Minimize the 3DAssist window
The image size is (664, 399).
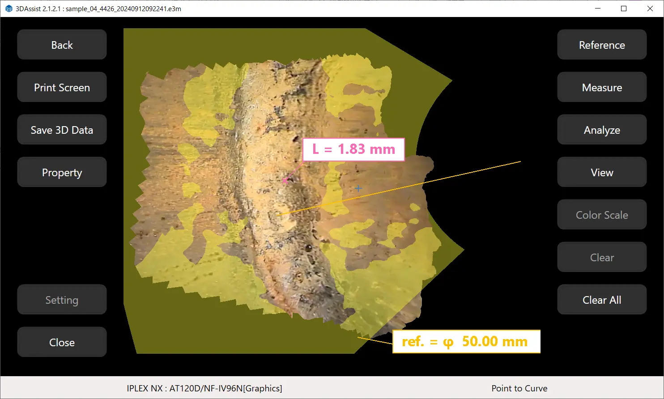point(598,8)
